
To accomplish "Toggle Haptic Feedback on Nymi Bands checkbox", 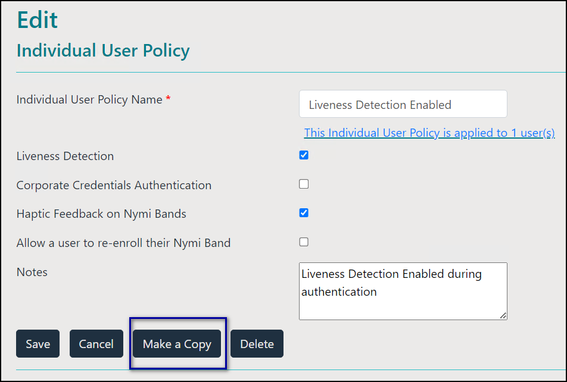I will click(x=304, y=213).
